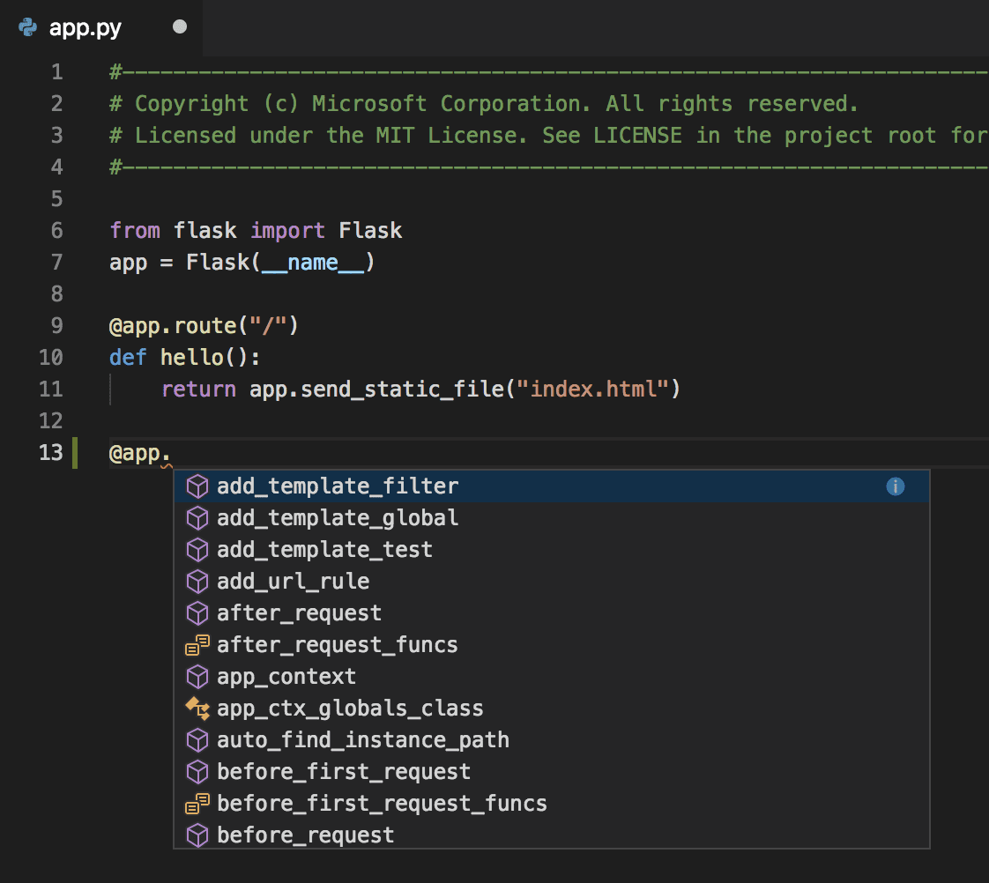Image resolution: width=989 pixels, height=883 pixels.
Task: Click the MIT License comment on line 3
Action: pos(549,136)
